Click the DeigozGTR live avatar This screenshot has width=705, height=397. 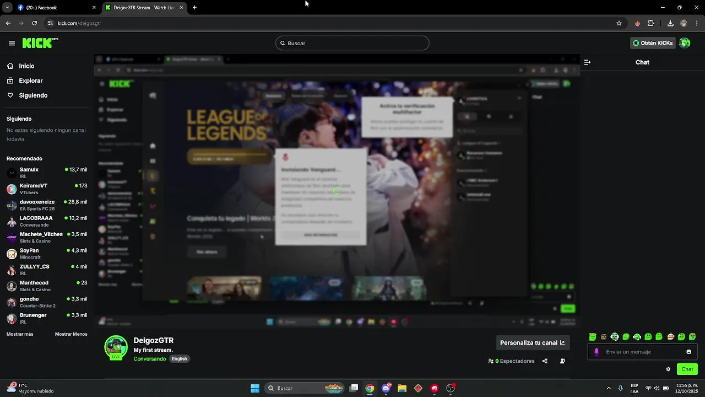click(116, 347)
